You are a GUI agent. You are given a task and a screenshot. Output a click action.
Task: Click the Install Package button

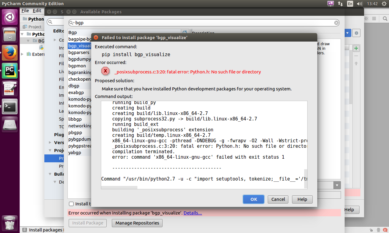coord(88,223)
